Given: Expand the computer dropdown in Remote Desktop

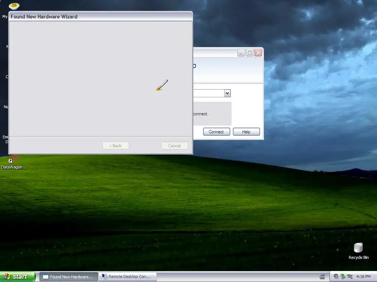Looking at the screenshot, I should pos(227,93).
